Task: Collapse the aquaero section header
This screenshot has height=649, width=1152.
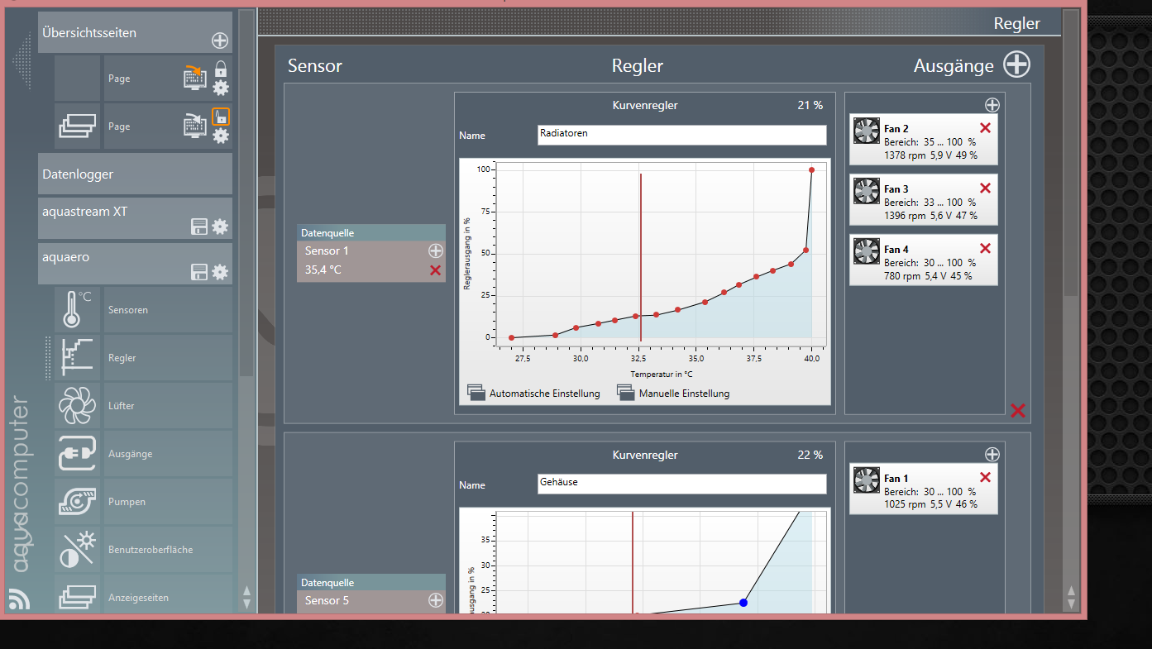Action: 135,264
